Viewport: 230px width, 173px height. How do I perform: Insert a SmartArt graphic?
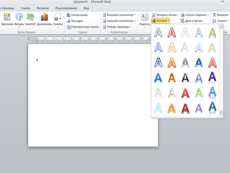(30, 19)
